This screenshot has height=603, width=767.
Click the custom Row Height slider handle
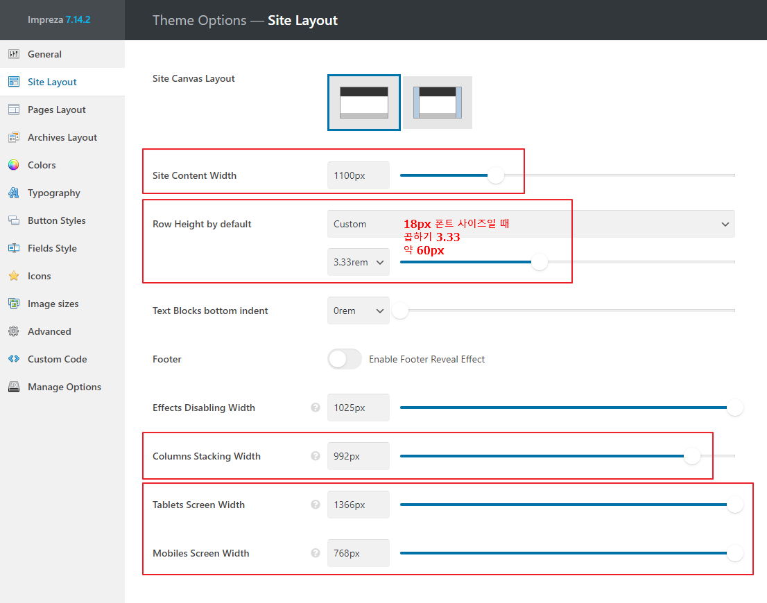click(x=540, y=262)
